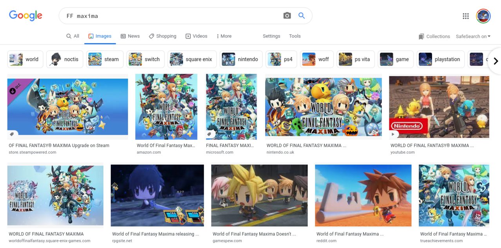Switch to the All results tab
501x248 pixels.
pyautogui.click(x=73, y=36)
